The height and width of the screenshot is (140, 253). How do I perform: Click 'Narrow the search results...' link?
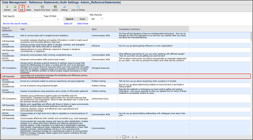click(x=16, y=24)
